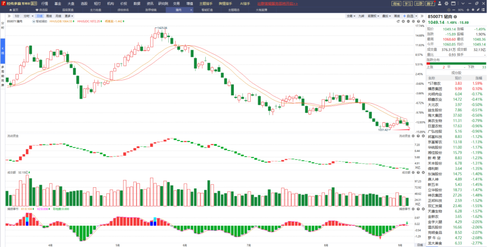Open the 前复权 adjustment dropdown
Screen dimensions: 487x247
coord(373,16)
